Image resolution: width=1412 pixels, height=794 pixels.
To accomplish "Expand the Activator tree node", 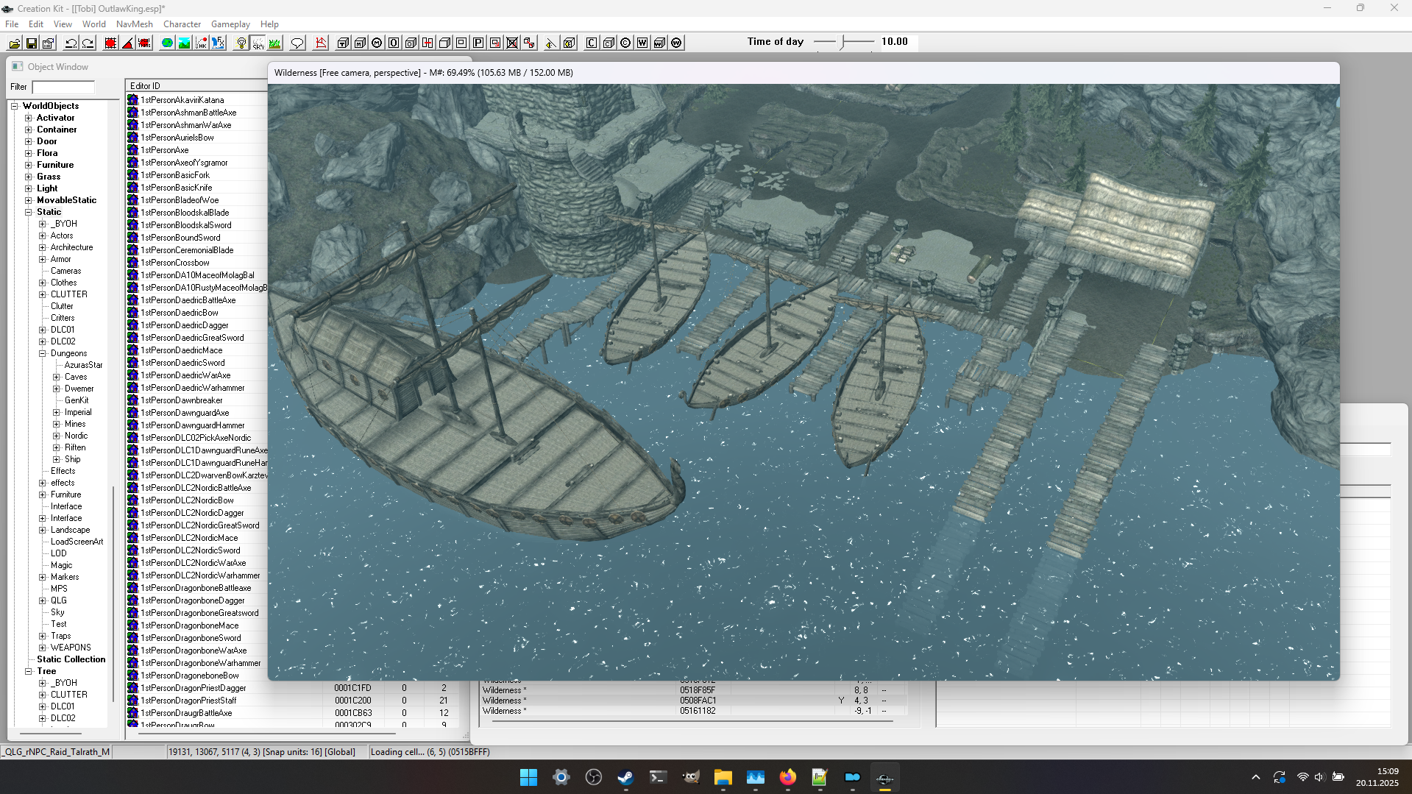I will click(x=29, y=118).
